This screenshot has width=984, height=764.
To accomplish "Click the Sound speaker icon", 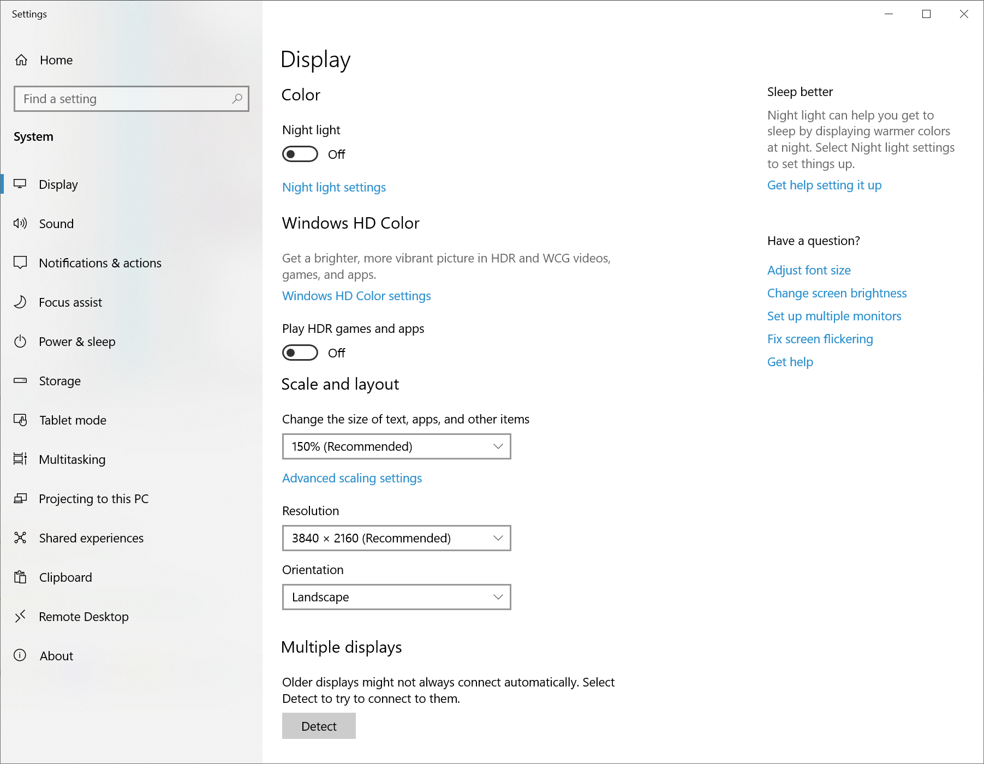I will pyautogui.click(x=20, y=223).
